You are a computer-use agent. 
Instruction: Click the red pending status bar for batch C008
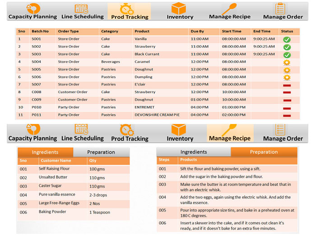[287, 92]
